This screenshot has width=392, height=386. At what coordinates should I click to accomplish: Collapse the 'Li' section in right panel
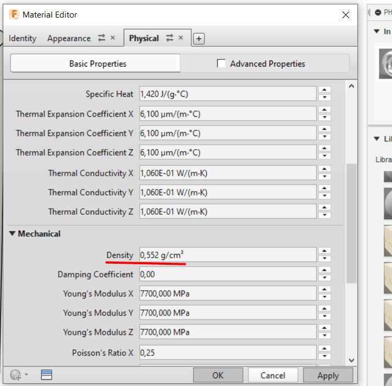(377, 138)
